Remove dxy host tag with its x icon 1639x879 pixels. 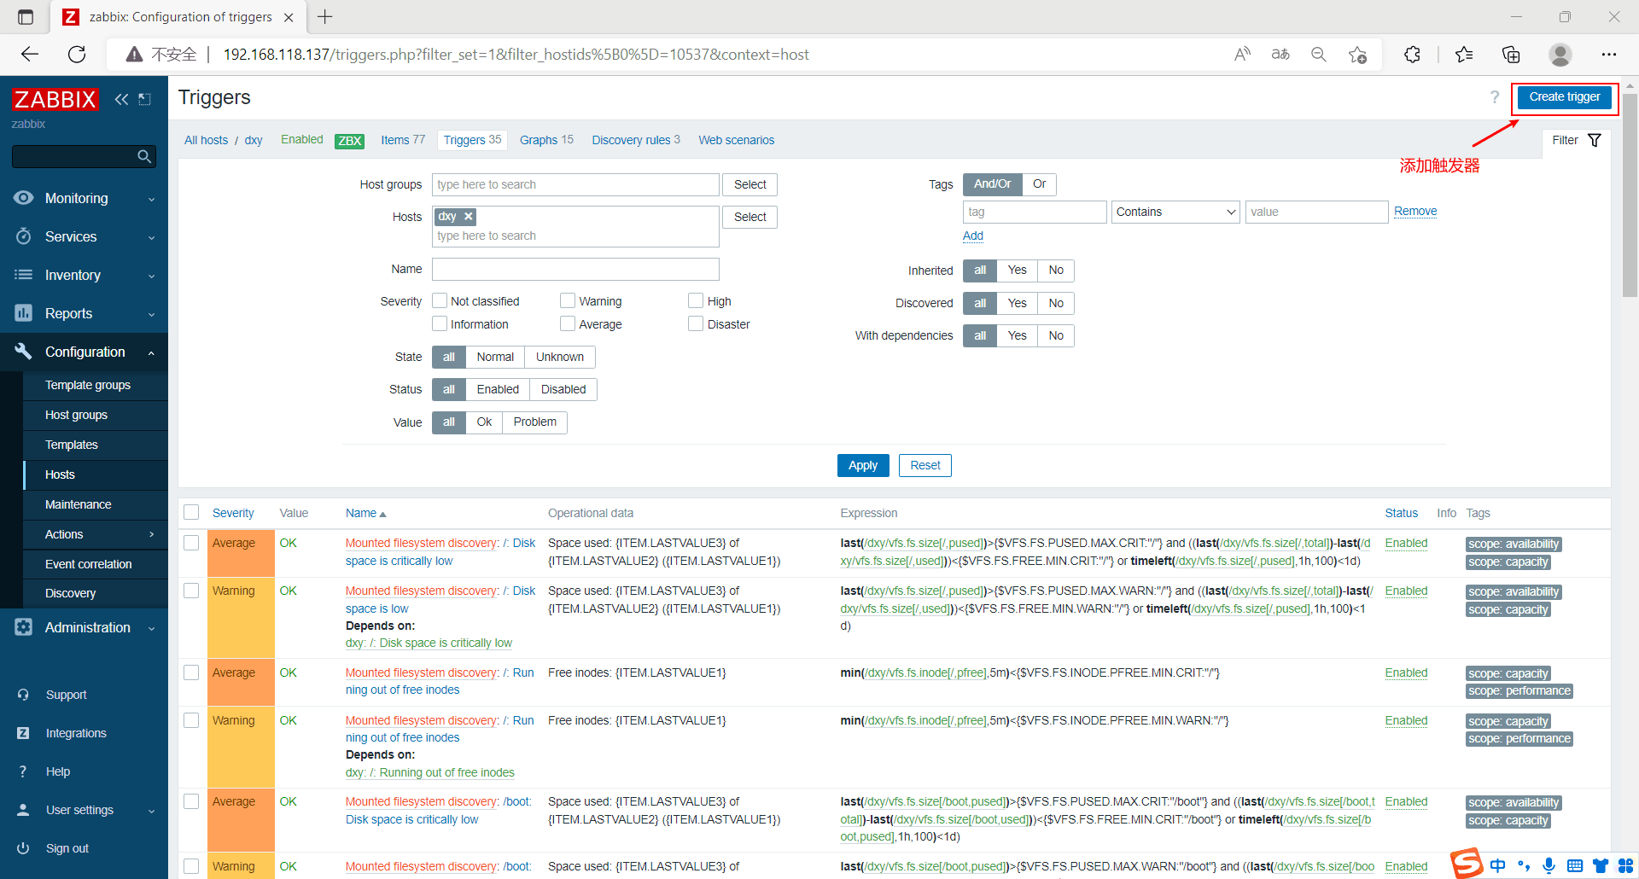468,217
